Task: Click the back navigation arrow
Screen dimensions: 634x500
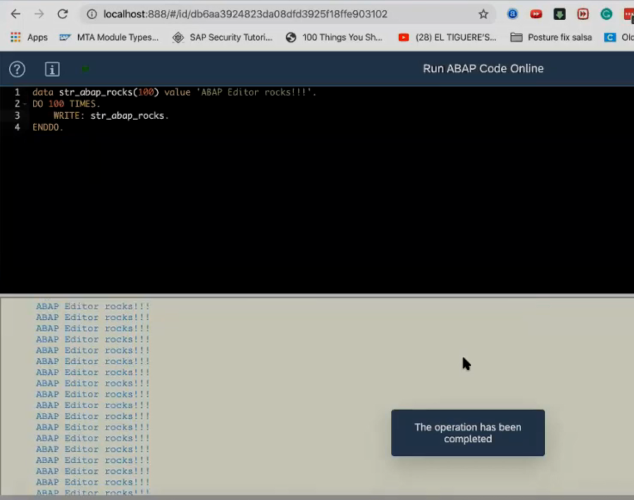Action: point(15,14)
